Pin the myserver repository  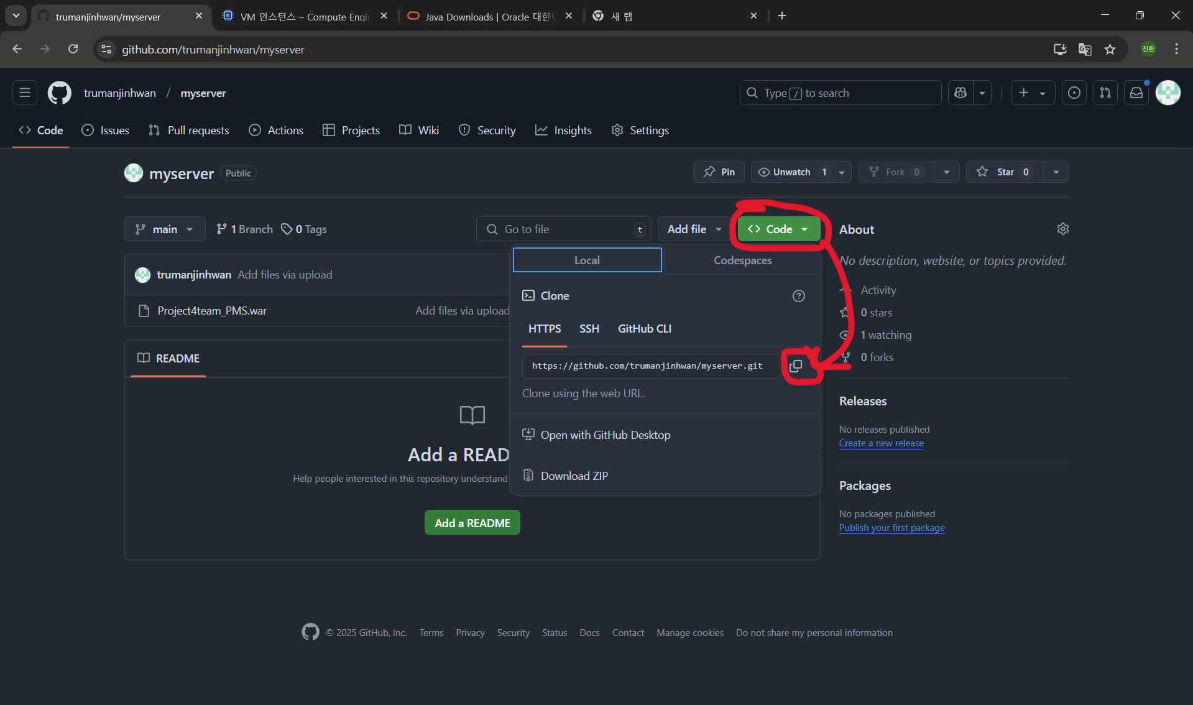coord(719,172)
